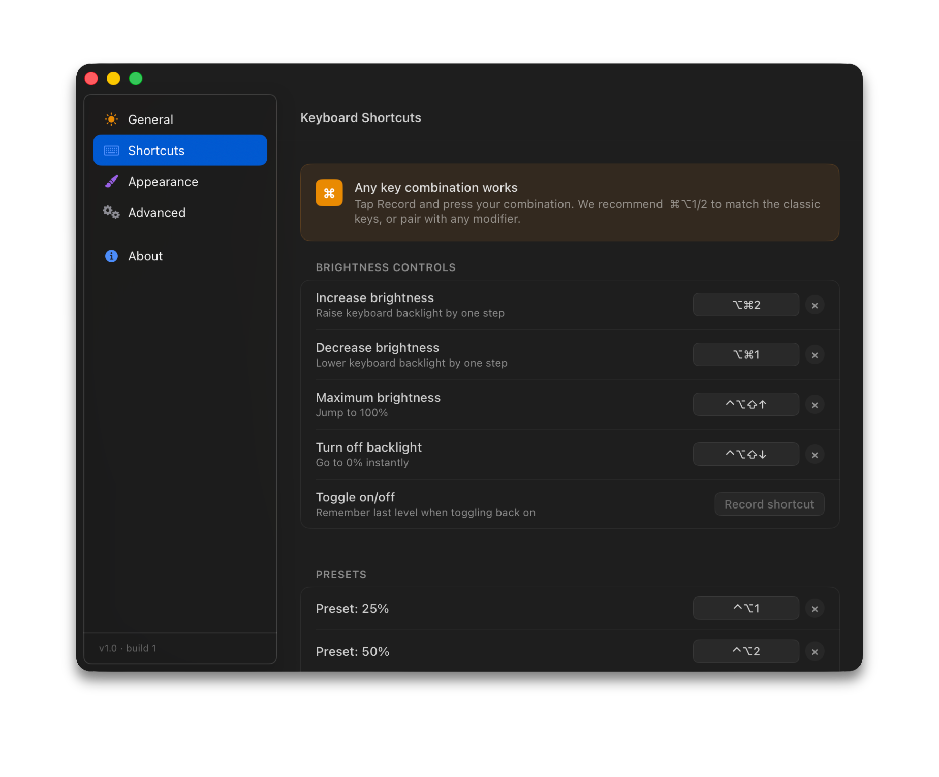Click the 'Maximum brightness' label
This screenshot has height=777, width=939.
tap(378, 398)
